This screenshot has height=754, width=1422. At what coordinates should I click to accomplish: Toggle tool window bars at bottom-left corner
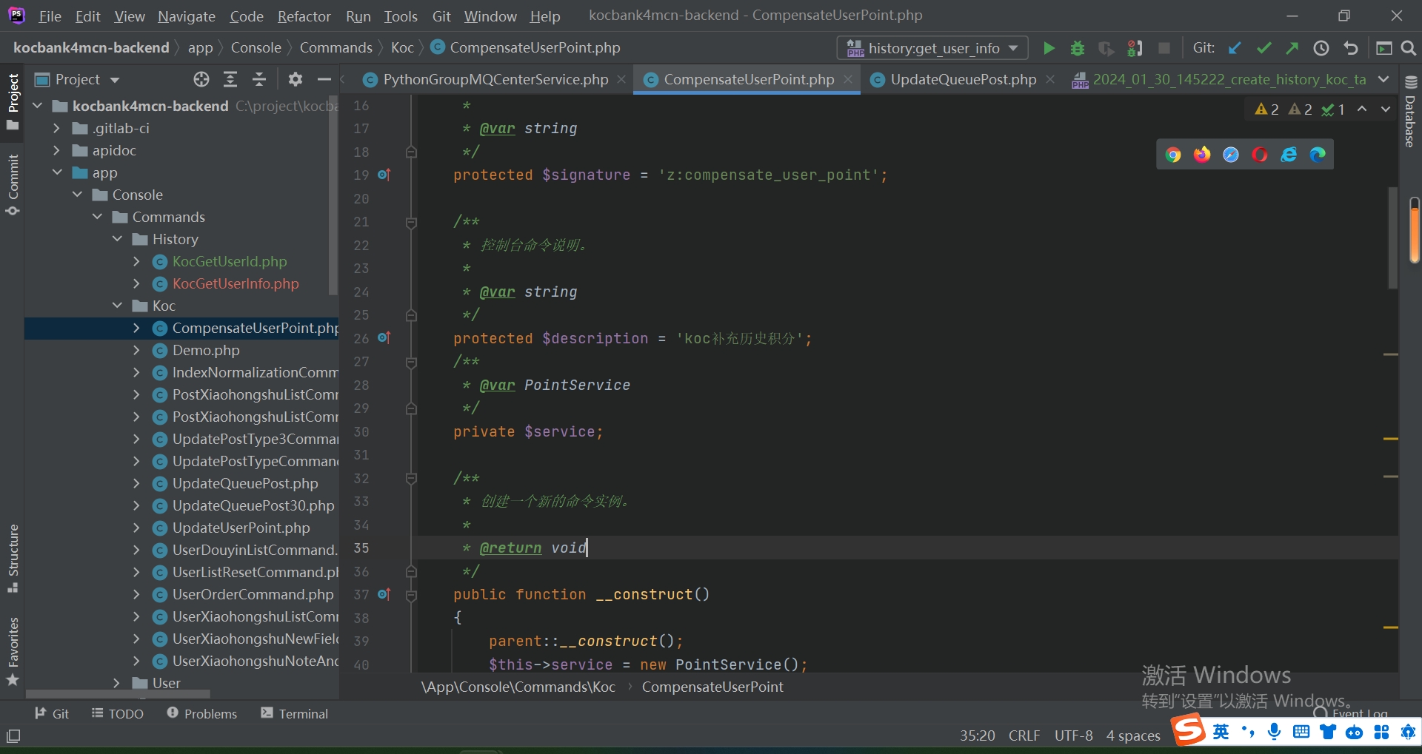[x=13, y=736]
